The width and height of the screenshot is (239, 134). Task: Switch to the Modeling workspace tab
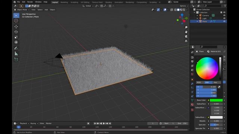pos(64,2)
